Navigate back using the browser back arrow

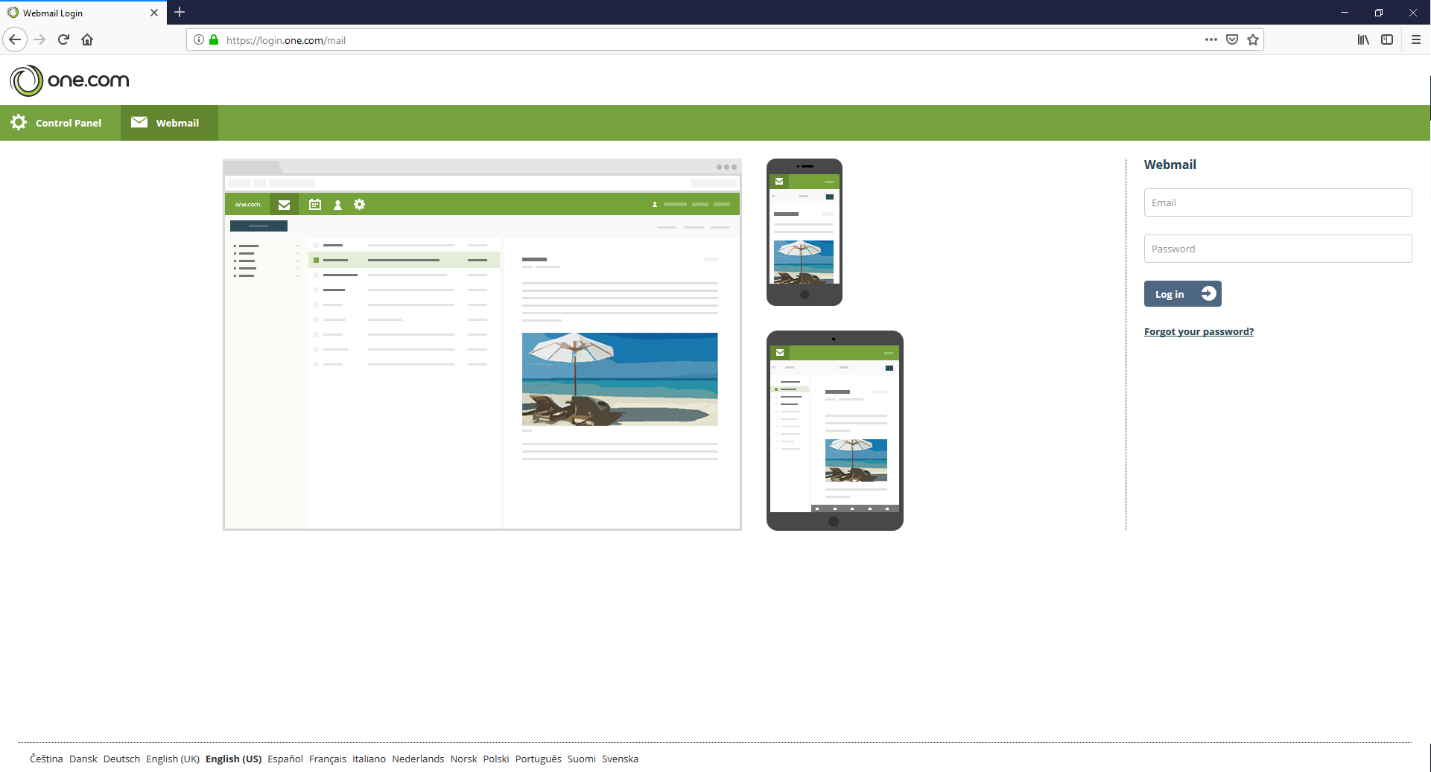15,39
